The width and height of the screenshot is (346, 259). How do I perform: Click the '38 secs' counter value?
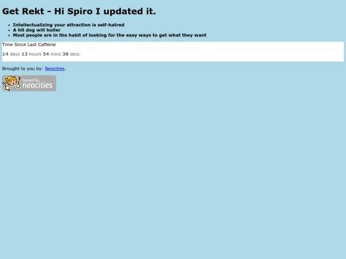[x=71, y=54]
